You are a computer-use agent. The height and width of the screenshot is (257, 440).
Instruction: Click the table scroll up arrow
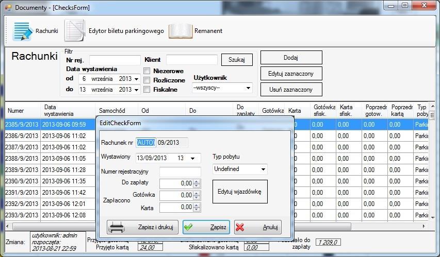(432, 106)
